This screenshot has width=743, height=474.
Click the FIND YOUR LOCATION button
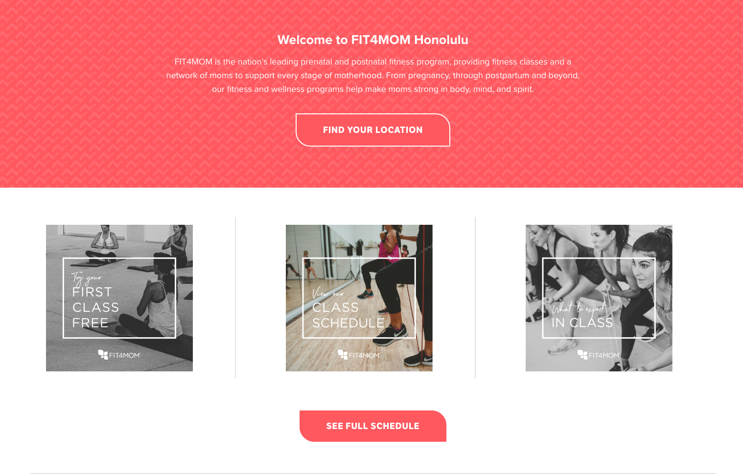click(x=372, y=130)
